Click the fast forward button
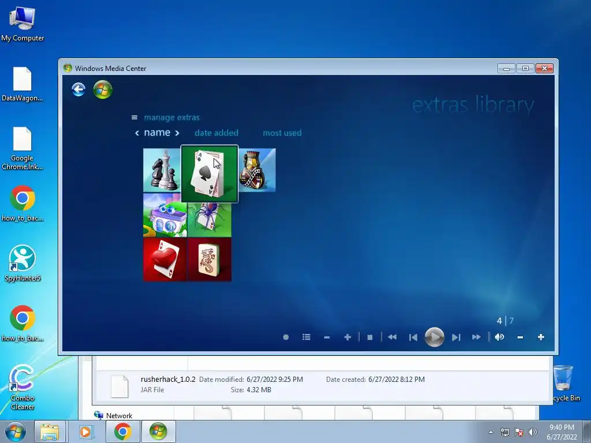This screenshot has height=443, width=591. 476,337
